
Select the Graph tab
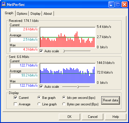pos(9,13)
